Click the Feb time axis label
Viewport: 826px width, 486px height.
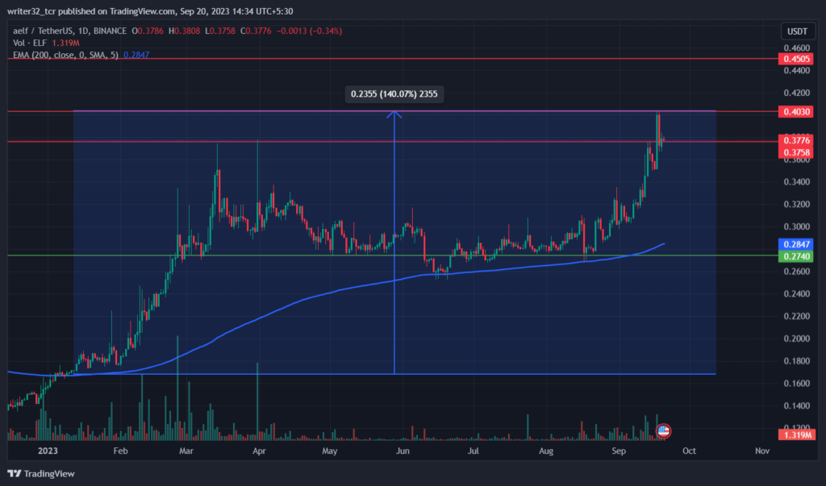pos(121,451)
